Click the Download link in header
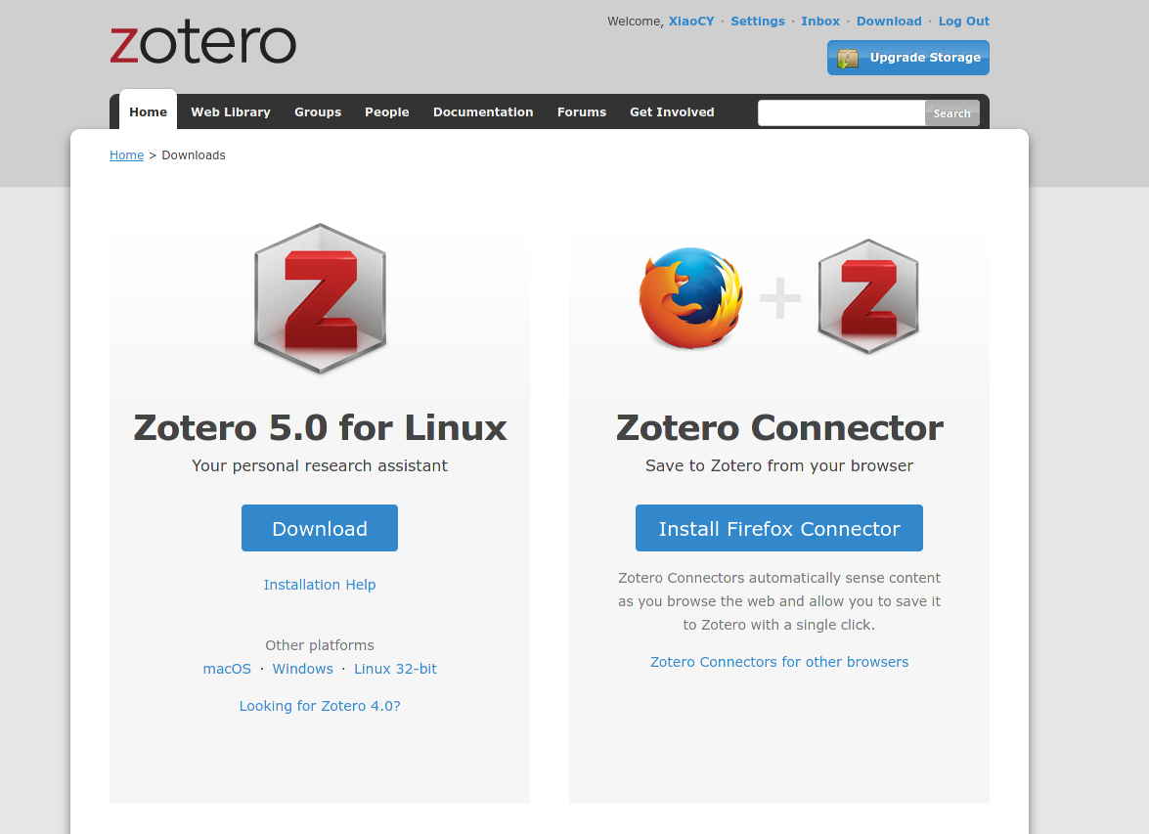The image size is (1149, 834). (x=889, y=22)
